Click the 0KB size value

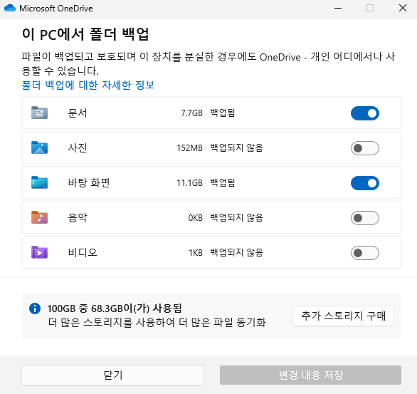tap(196, 218)
